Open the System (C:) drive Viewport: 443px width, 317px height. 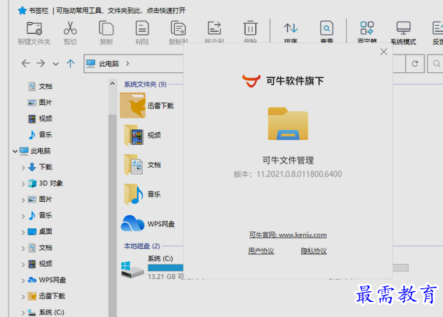point(132,270)
